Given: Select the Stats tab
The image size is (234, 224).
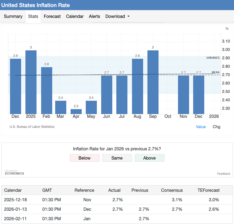Looking at the screenshot, I should tap(33, 17).
